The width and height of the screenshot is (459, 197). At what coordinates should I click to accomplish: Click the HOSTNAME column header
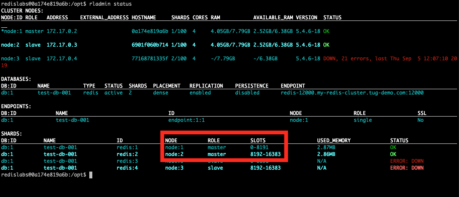[x=144, y=17]
